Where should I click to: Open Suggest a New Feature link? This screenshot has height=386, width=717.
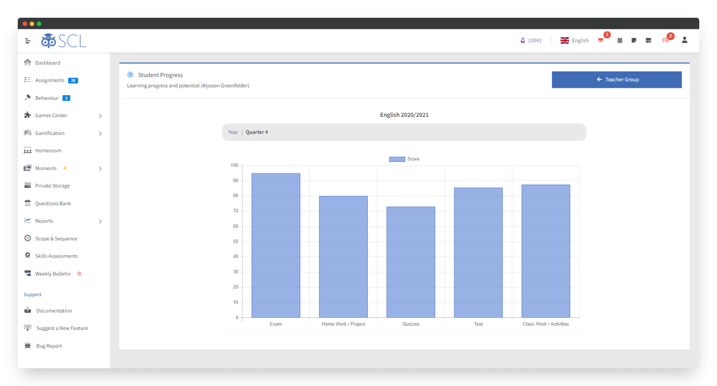coord(62,328)
